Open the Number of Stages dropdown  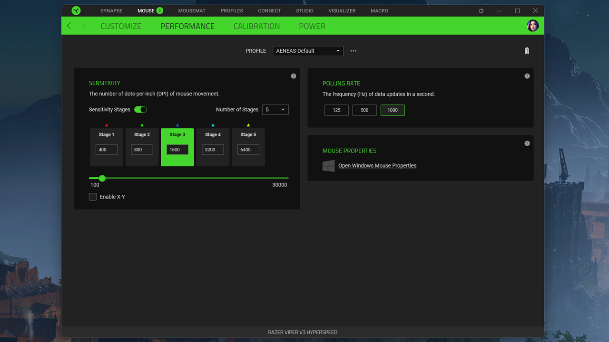tap(275, 110)
